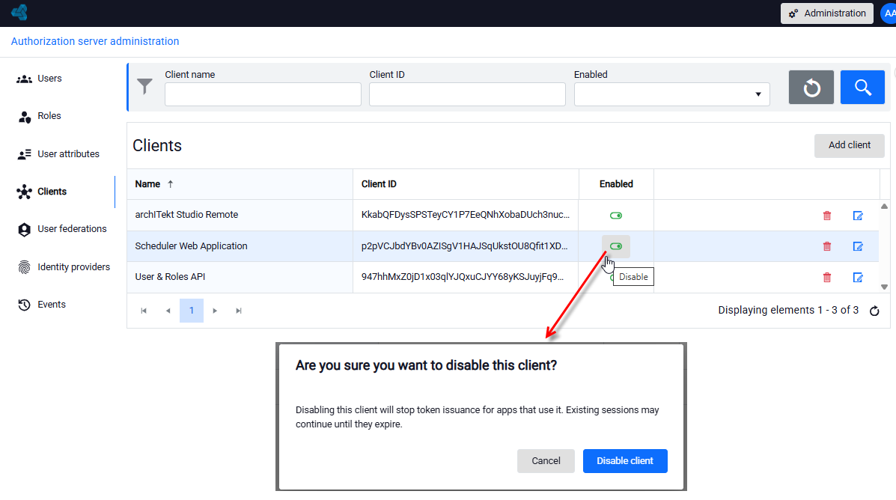Image resolution: width=896 pixels, height=500 pixels.
Task: Cancel the disable client dialog
Action: pos(546,460)
